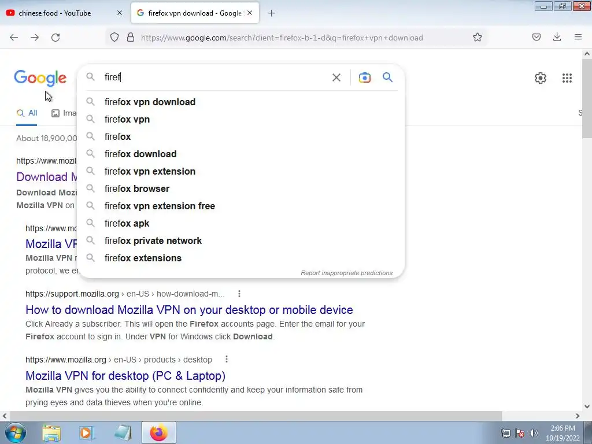Open Google quick settings gear

[541, 78]
